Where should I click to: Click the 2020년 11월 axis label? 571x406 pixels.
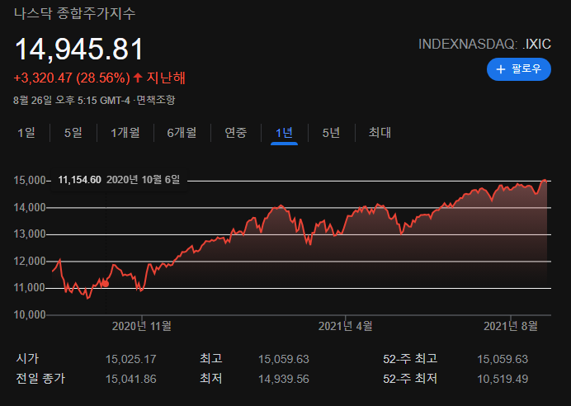click(x=142, y=326)
